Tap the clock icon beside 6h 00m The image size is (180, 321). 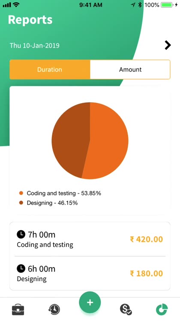21,268
